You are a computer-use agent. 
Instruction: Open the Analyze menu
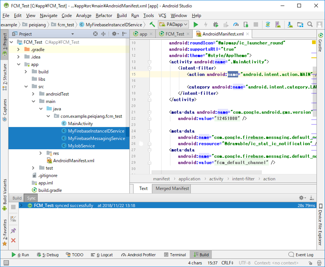coord(84,16)
